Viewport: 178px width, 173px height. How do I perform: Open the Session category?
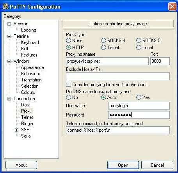(x=21, y=24)
